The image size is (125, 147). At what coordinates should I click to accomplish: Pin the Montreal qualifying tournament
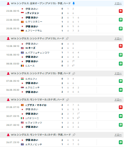(74, 135)
